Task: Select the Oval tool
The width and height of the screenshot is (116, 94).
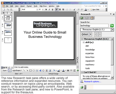Action: 34,71
